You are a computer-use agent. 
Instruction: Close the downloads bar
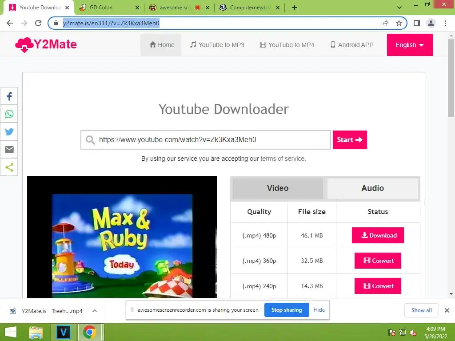[447, 310]
